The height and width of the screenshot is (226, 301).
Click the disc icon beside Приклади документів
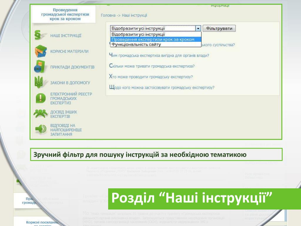[x=40, y=66]
